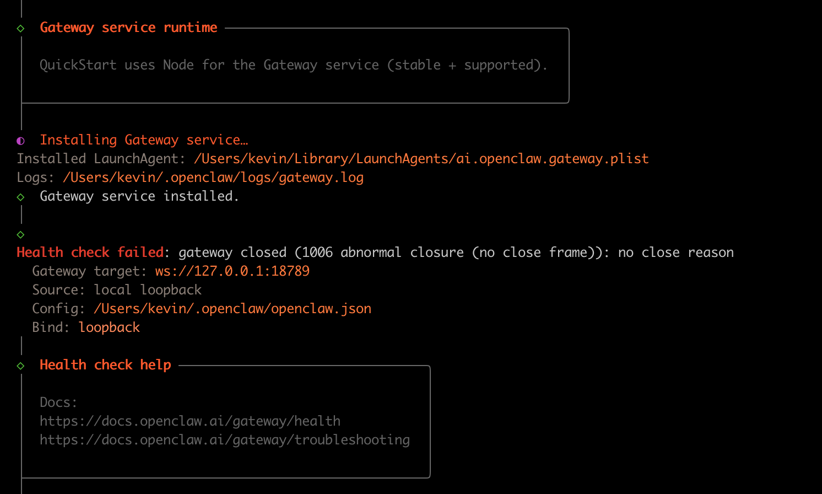Click the purple half-circle spinner beside Installing Gateway service
This screenshot has height=494, width=822.
20,141
